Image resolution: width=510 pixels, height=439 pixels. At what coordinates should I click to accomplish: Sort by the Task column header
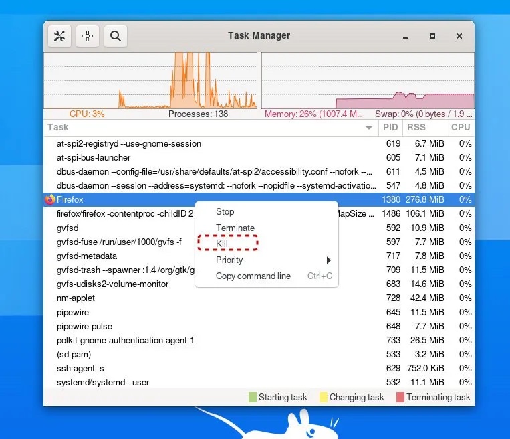pyautogui.click(x=211, y=127)
